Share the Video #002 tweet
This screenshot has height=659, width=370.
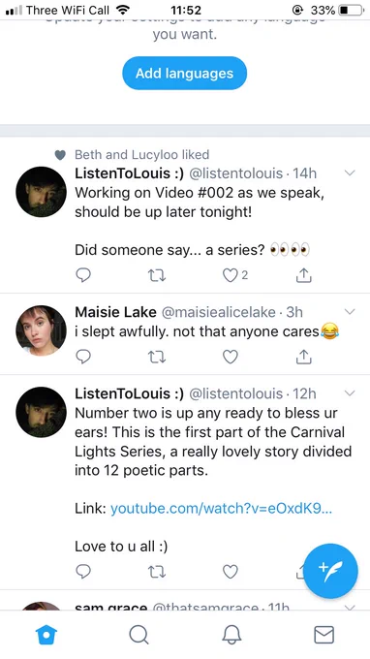tap(303, 275)
